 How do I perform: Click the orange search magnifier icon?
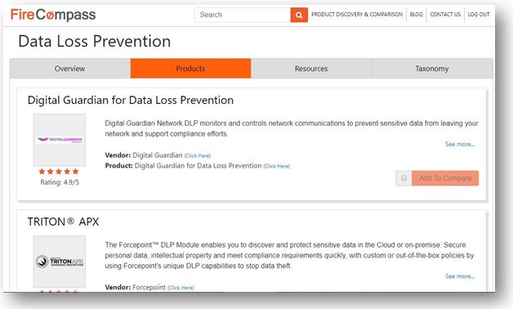tap(299, 15)
